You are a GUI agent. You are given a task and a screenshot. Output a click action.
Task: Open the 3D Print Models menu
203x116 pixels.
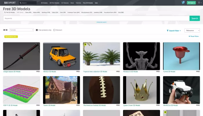point(55,3)
